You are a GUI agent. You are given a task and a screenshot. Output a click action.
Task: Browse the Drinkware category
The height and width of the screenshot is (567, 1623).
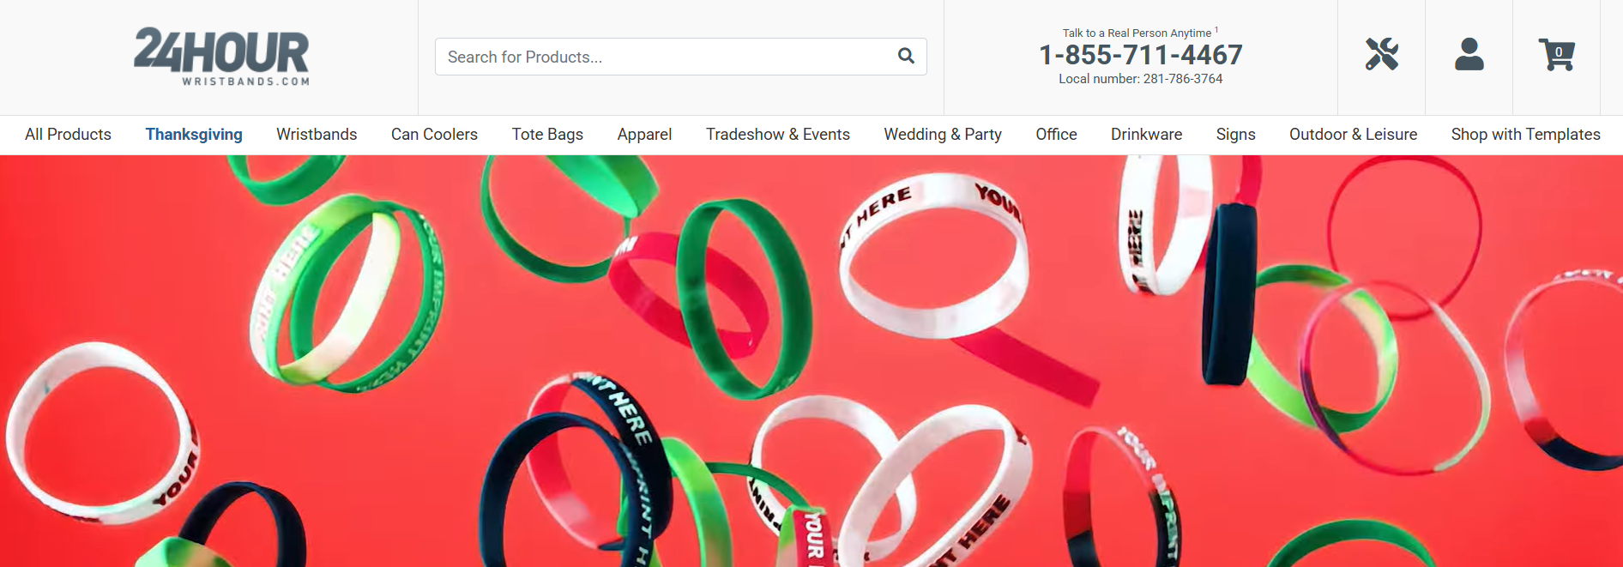coord(1146,135)
